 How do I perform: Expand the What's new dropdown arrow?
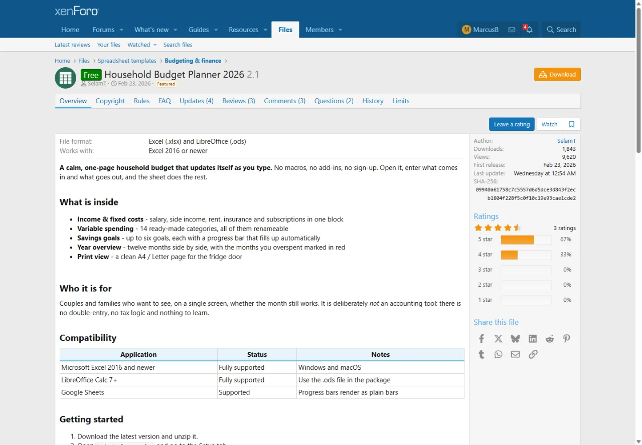point(176,30)
